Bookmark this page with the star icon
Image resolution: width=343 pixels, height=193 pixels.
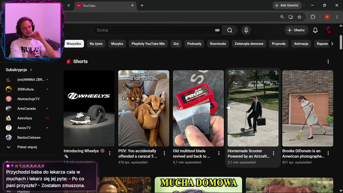(x=299, y=17)
